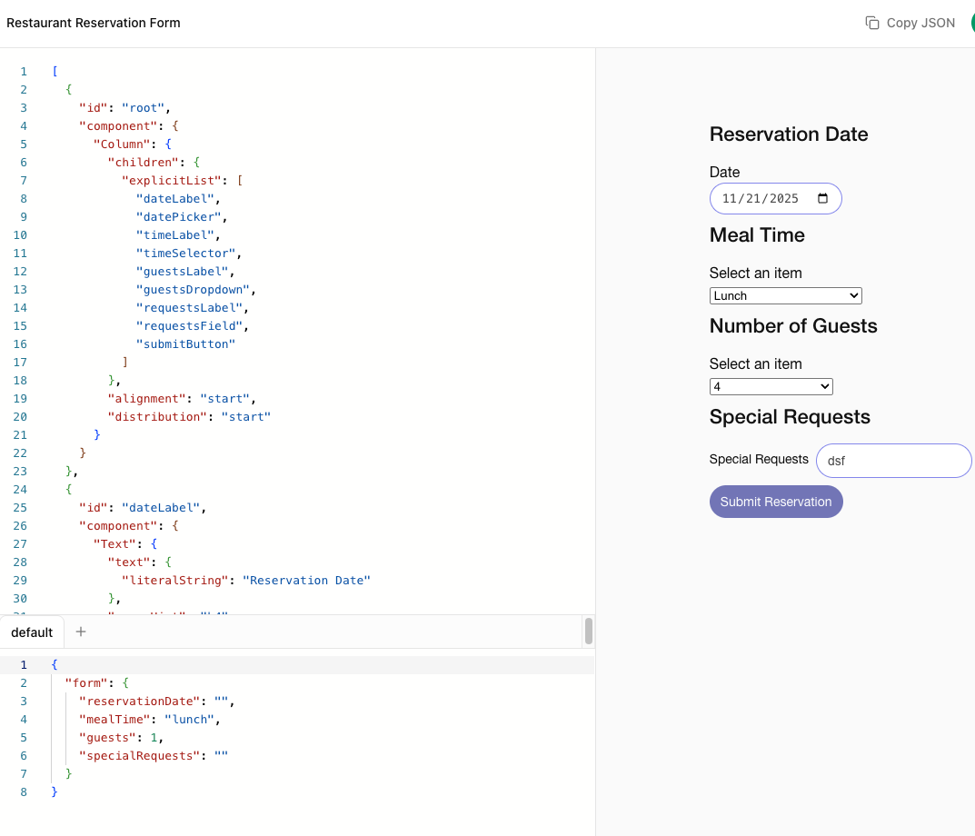Click the Restaurant Reservation Form title
Viewport: 975px width, 836px height.
pyautogui.click(x=94, y=23)
